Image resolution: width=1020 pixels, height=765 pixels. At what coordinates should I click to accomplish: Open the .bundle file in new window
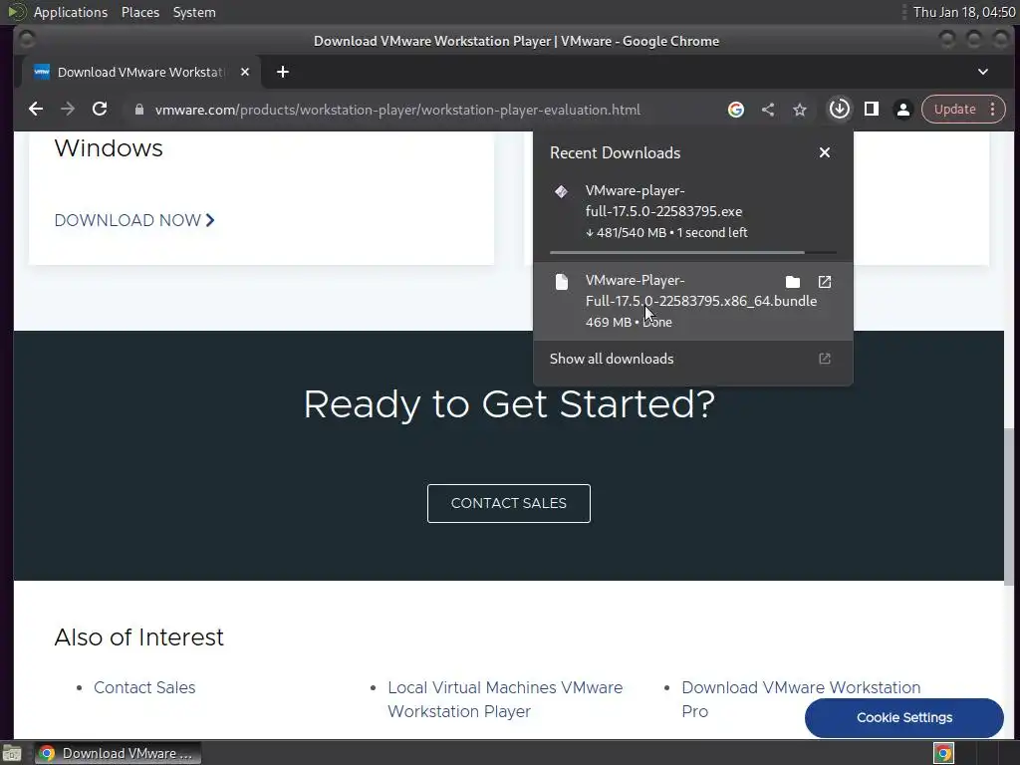point(824,282)
